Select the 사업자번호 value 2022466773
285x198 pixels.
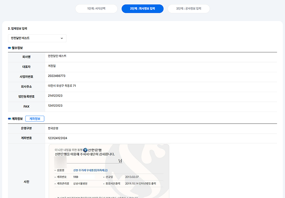(x=57, y=76)
